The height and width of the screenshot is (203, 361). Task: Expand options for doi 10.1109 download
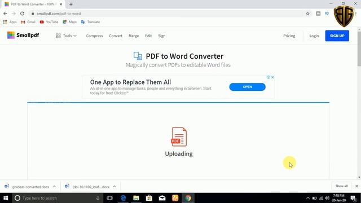[115, 187]
